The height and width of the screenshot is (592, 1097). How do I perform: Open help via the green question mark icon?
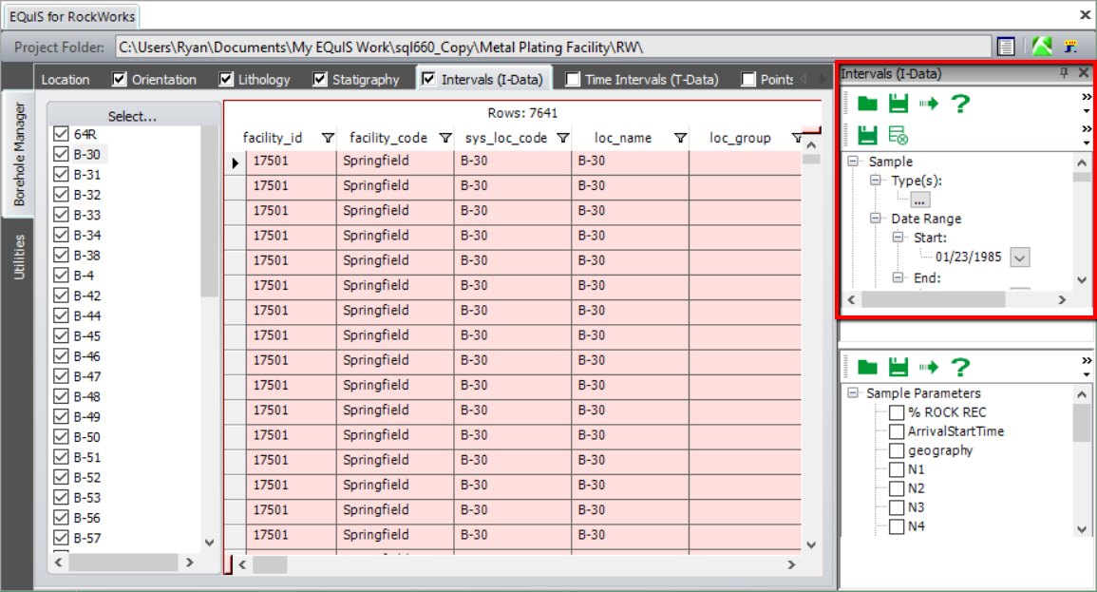(959, 103)
